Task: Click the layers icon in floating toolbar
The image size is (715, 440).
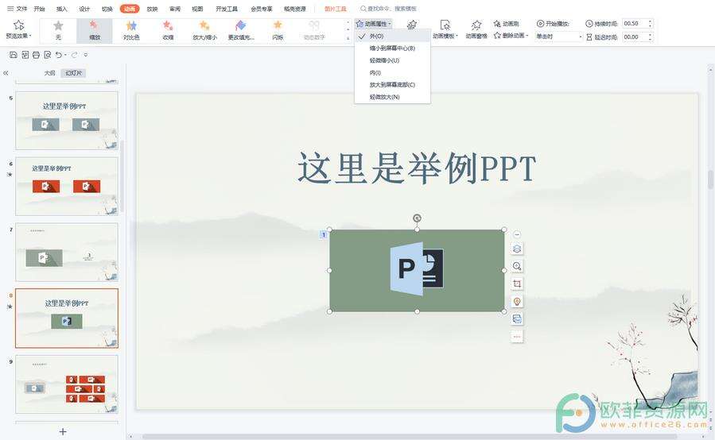Action: click(517, 249)
